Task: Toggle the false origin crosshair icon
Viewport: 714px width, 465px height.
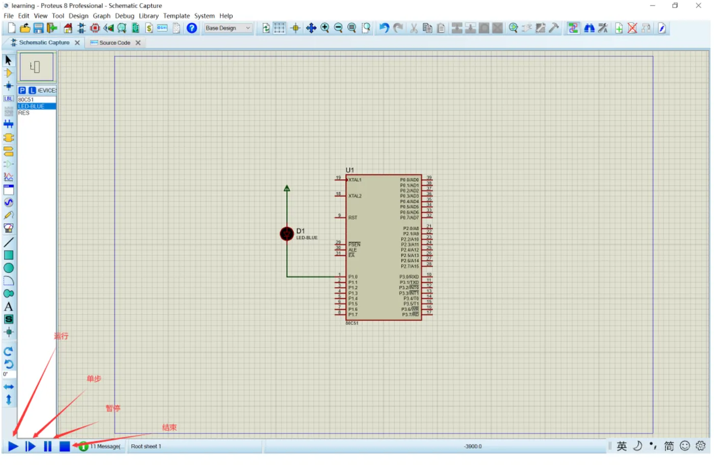Action: tap(295, 28)
